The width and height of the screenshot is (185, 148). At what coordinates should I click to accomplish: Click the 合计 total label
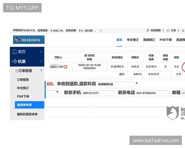(122, 74)
